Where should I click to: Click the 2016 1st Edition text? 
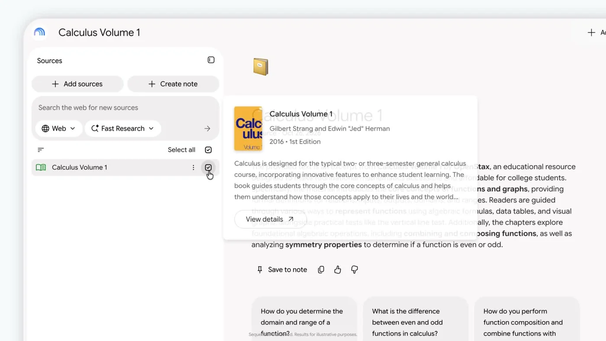[x=295, y=142]
